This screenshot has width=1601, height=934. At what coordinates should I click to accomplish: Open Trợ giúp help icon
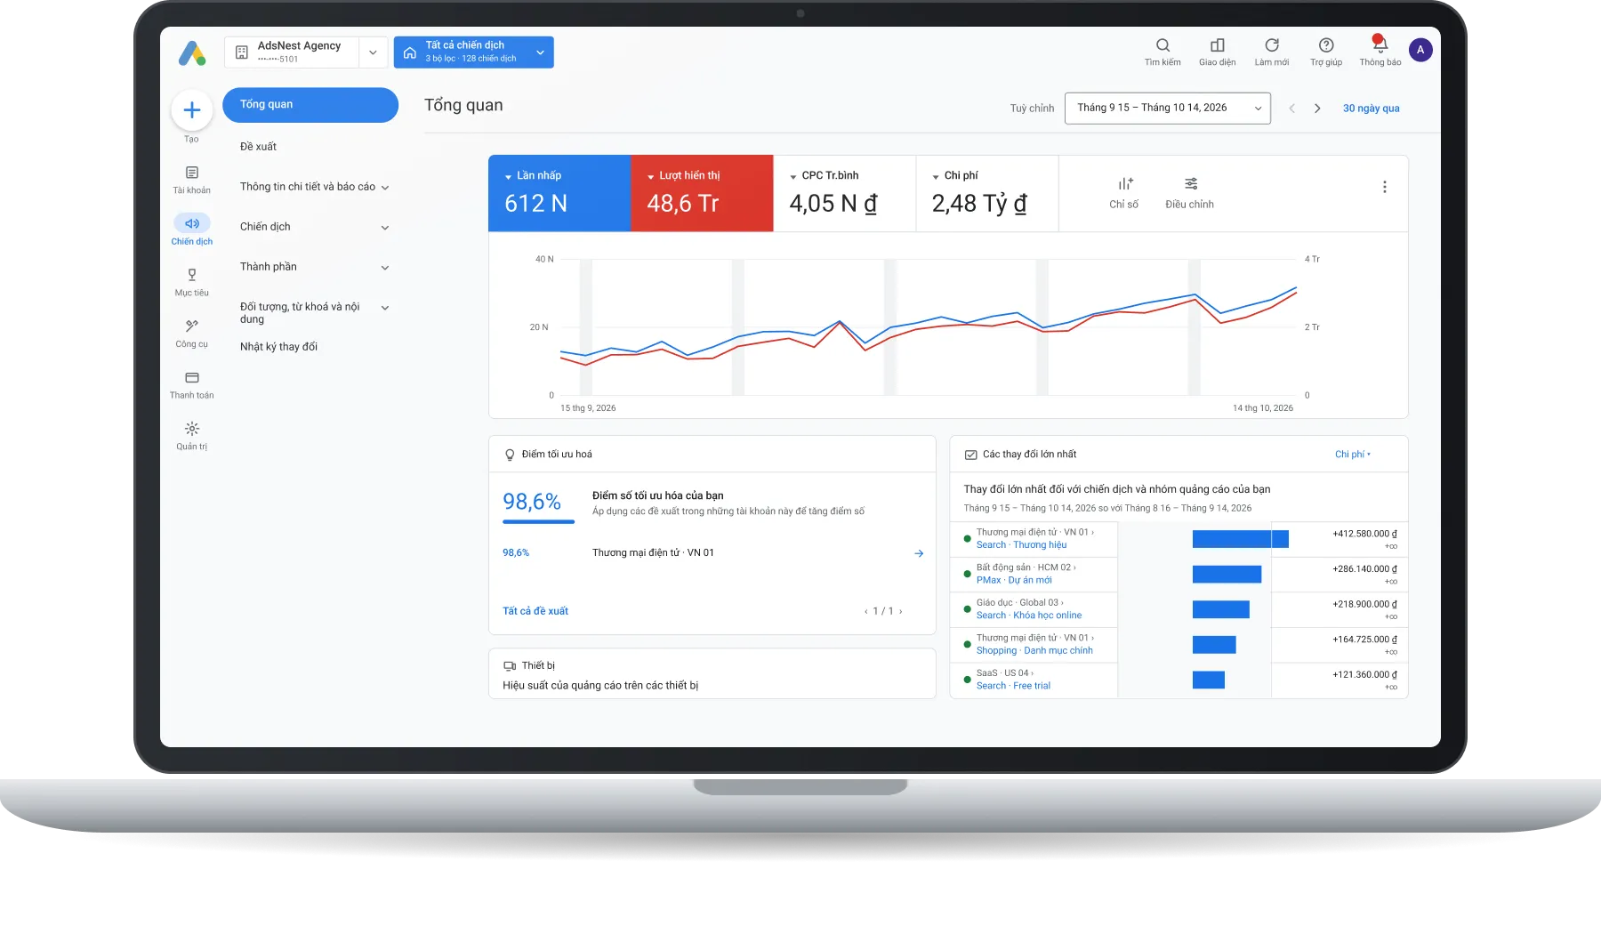[x=1326, y=45]
